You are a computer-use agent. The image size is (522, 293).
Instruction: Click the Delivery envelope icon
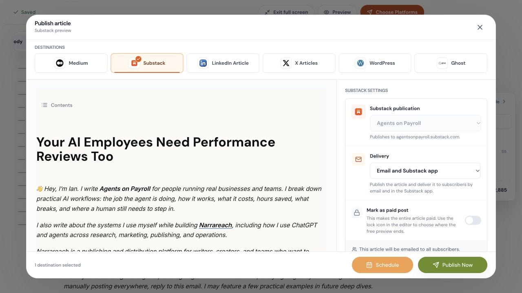(x=358, y=159)
